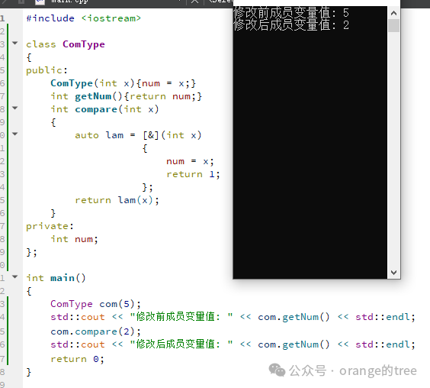Click 'std::endl' on the first cout line
Screen dimensions: 430x388
(382, 317)
